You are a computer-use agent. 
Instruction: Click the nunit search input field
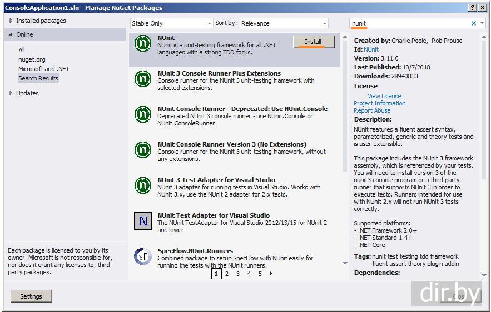409,23
